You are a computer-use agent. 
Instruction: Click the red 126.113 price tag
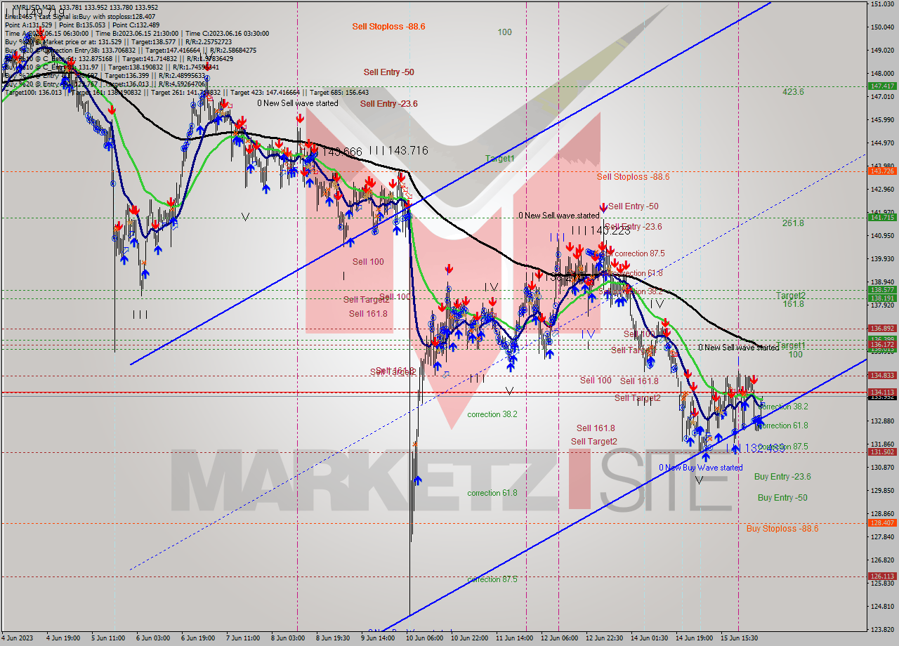(x=882, y=576)
